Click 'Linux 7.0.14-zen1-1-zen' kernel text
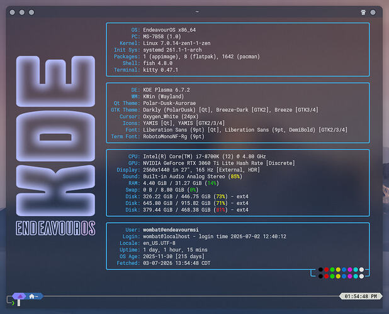The width and height of the screenshot is (389, 314). [177, 43]
